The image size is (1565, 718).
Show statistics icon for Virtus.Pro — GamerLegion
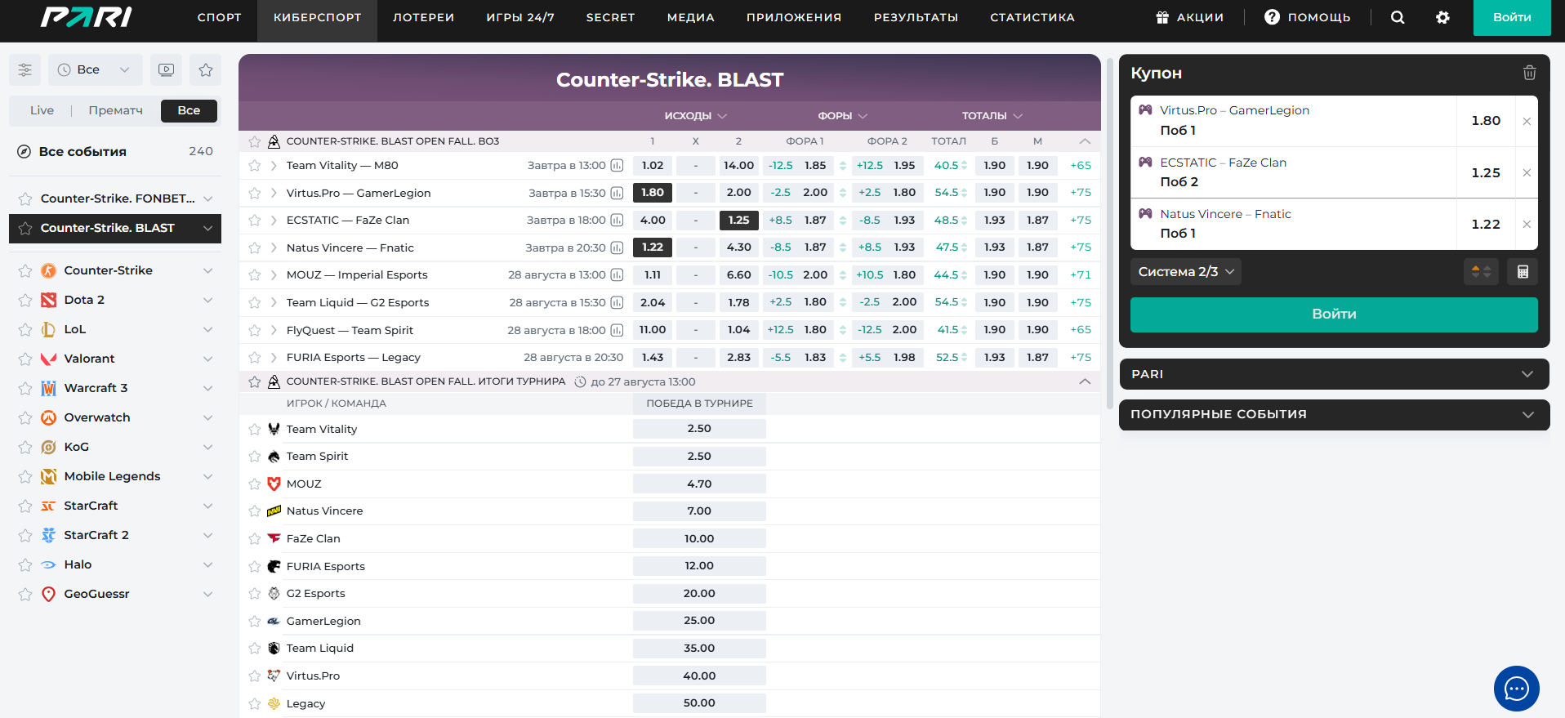(617, 193)
